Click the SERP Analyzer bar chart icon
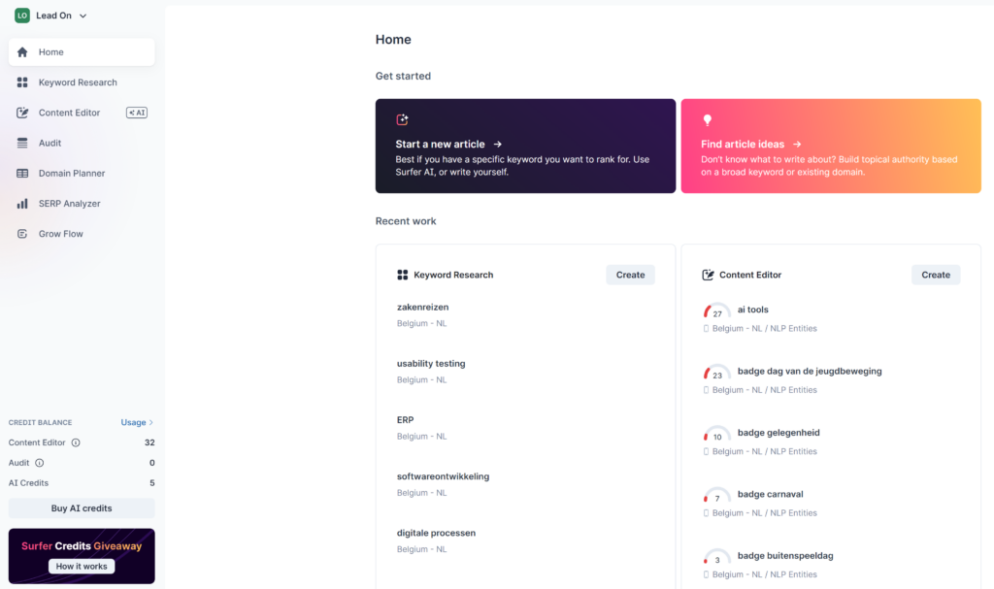The image size is (994, 589). (x=22, y=204)
